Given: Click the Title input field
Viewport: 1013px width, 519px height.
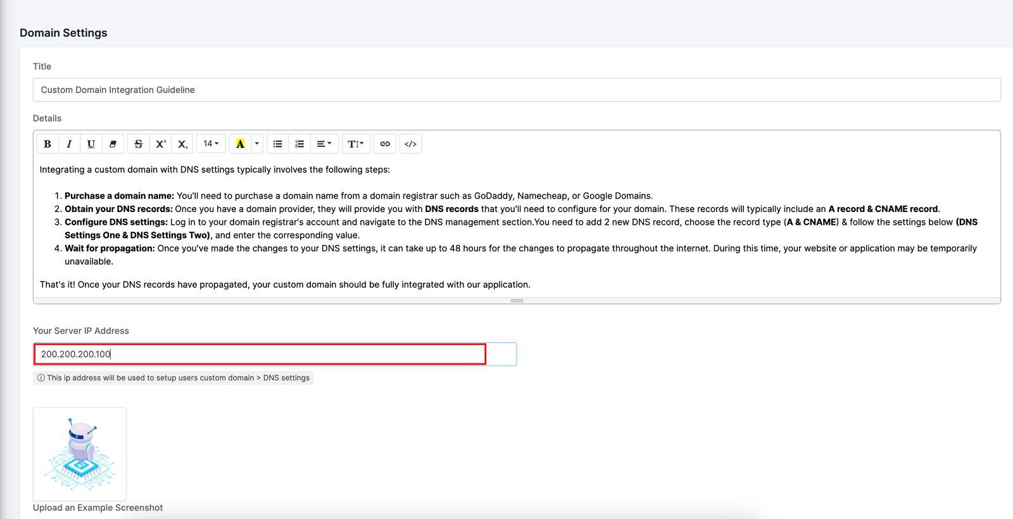Looking at the screenshot, I should pos(516,90).
